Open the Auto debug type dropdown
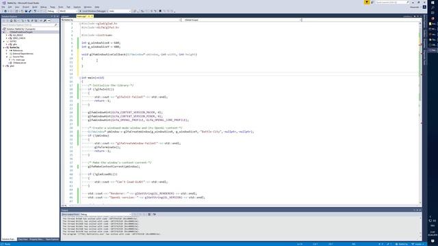This screenshot has height=246, width=438. pyautogui.click(x=120, y=11)
